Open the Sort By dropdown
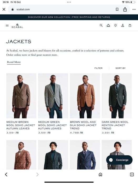The width and height of the screenshot is (138, 184). click(120, 68)
